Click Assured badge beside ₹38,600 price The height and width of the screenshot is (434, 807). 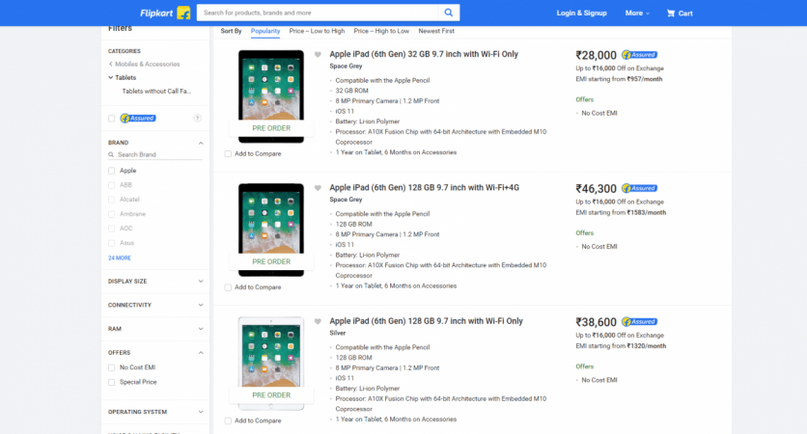[639, 322]
